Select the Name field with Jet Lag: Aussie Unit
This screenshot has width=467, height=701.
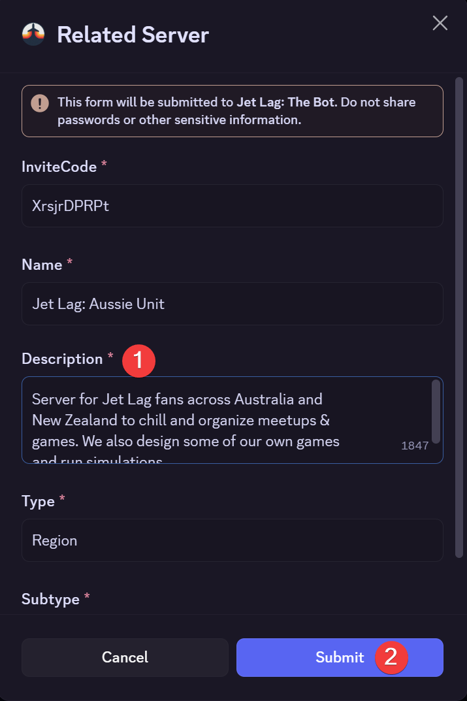pyautogui.click(x=232, y=304)
